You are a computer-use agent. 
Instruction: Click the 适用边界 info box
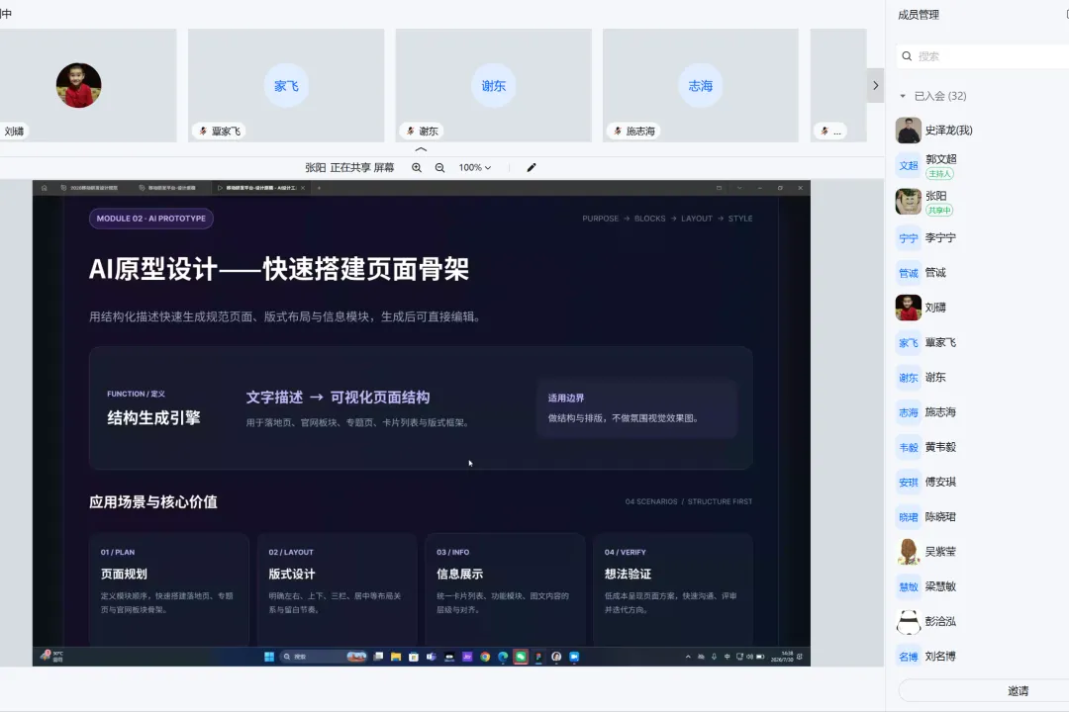pos(636,408)
